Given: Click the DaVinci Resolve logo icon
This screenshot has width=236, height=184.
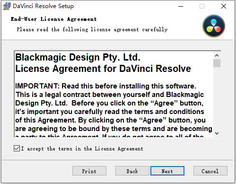Looking at the screenshot, I should click(x=214, y=26).
